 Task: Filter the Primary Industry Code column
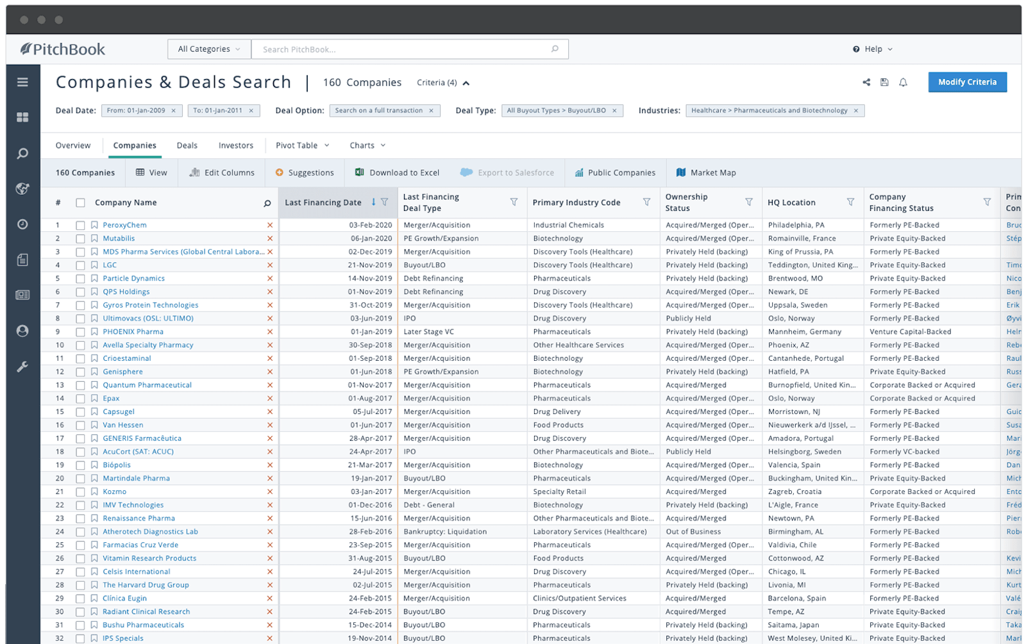tap(646, 202)
